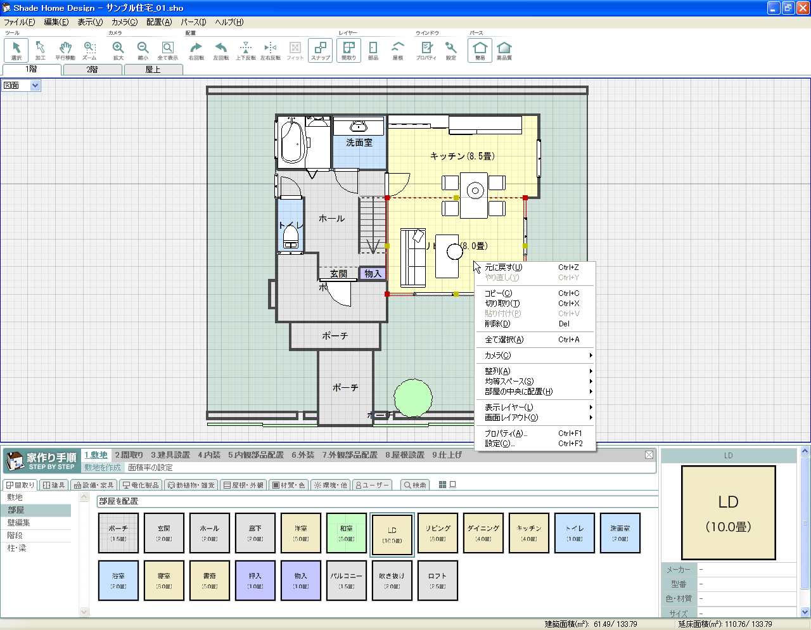The image size is (811, 630).
Task: Expand the 均等スペース submenu
Action: (535, 382)
